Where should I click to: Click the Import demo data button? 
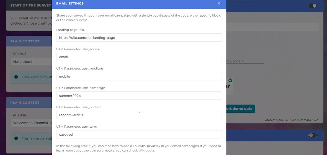click(241, 109)
